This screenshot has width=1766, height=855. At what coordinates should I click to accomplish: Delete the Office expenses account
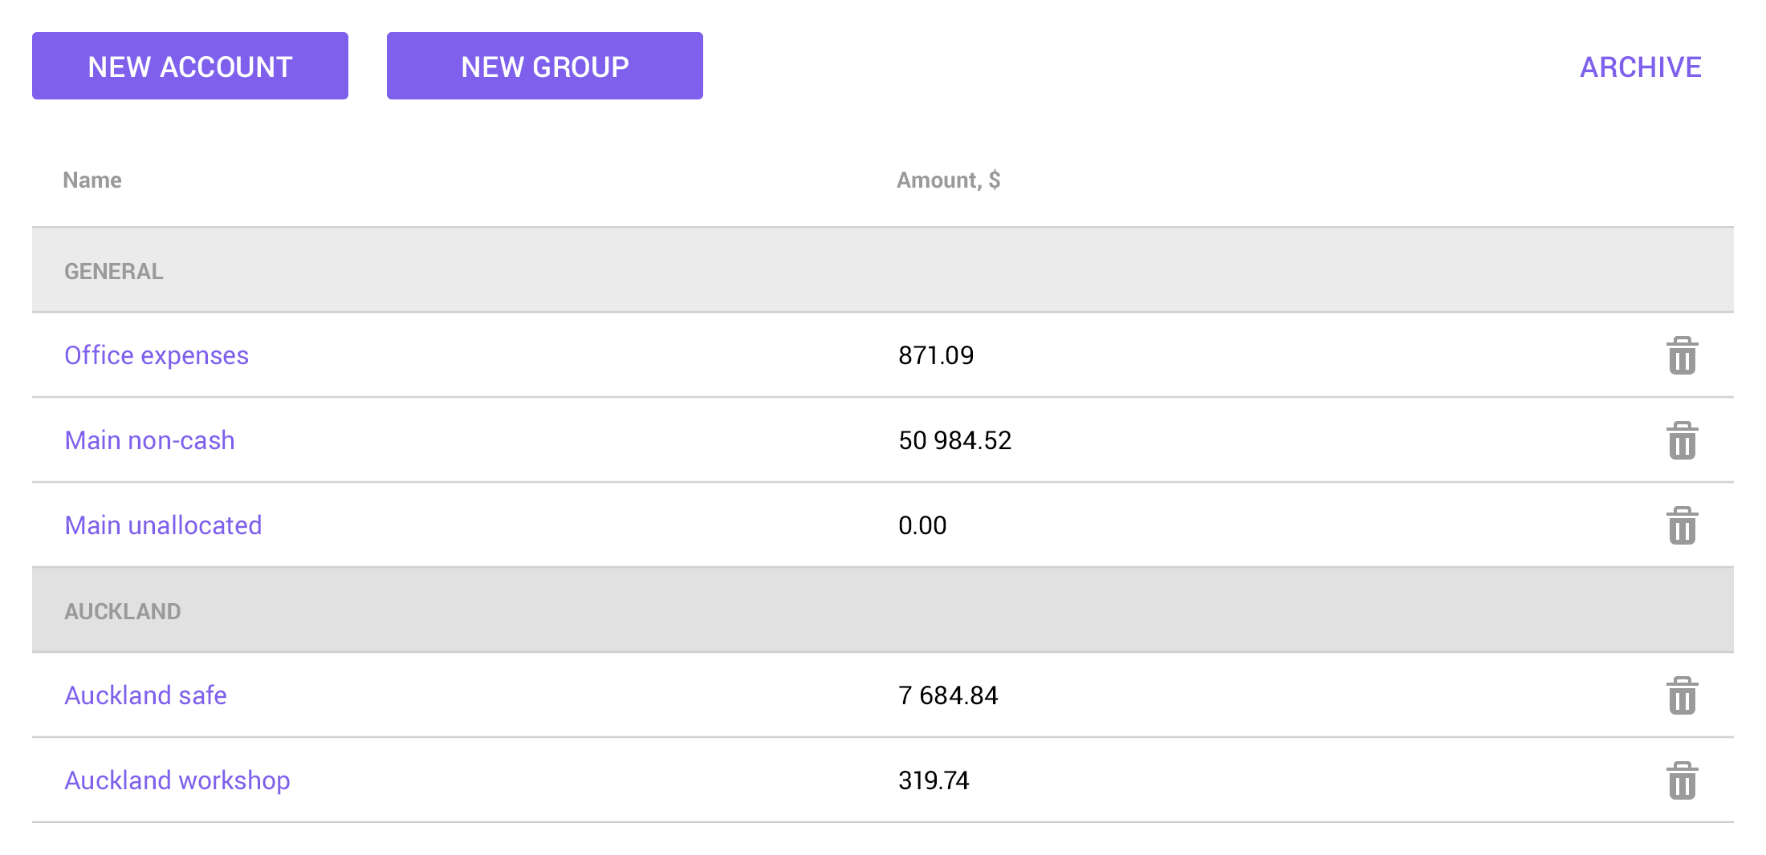[1682, 355]
